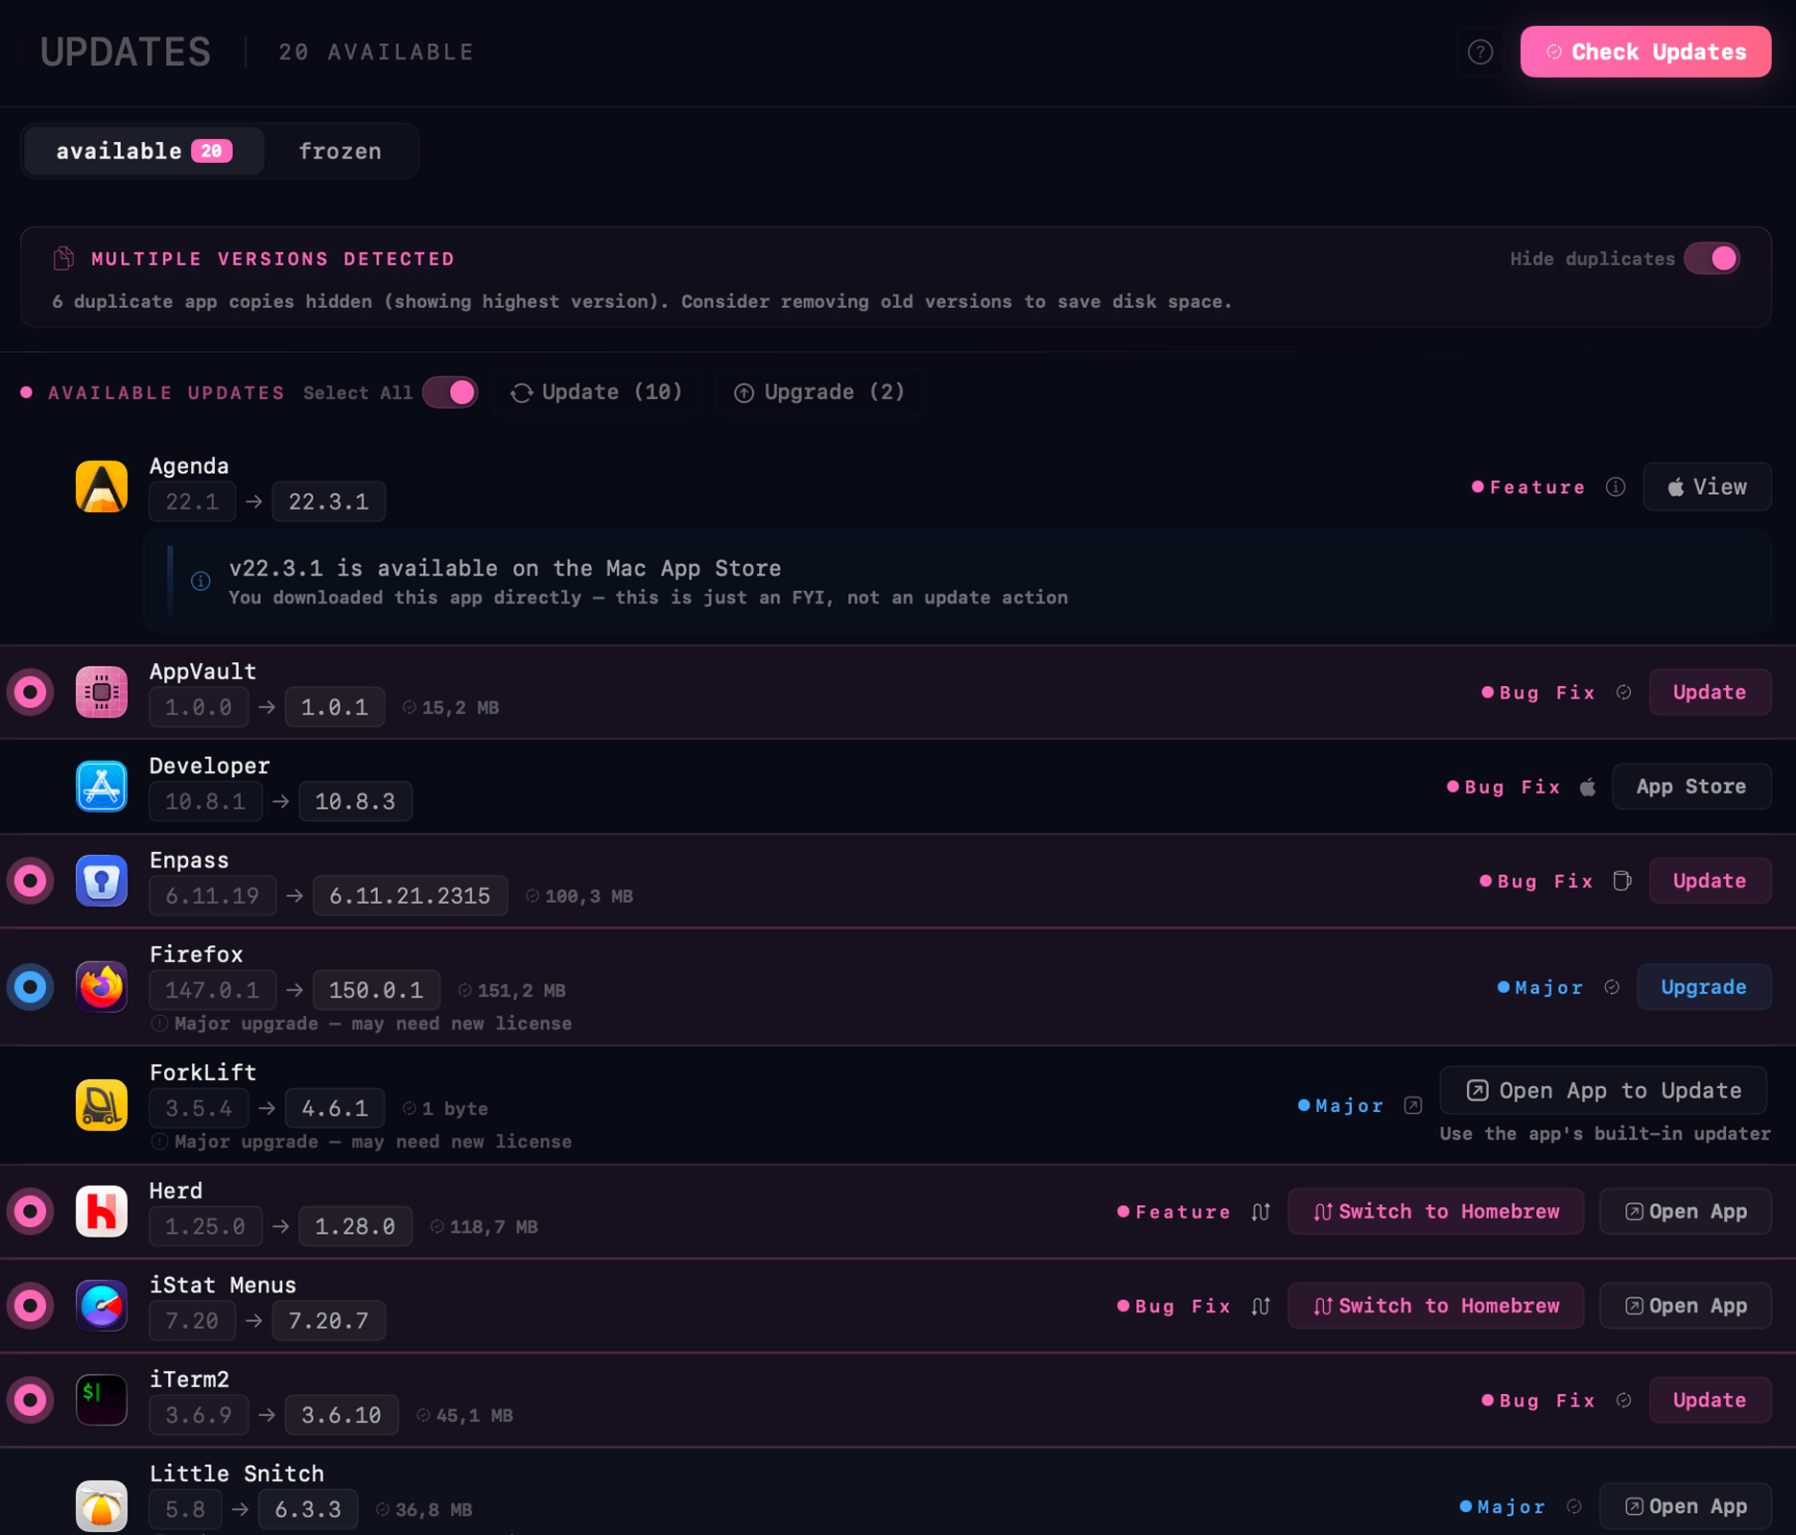1796x1535 pixels.
Task: Deselect the AppVault update radio button
Action: tap(31, 692)
